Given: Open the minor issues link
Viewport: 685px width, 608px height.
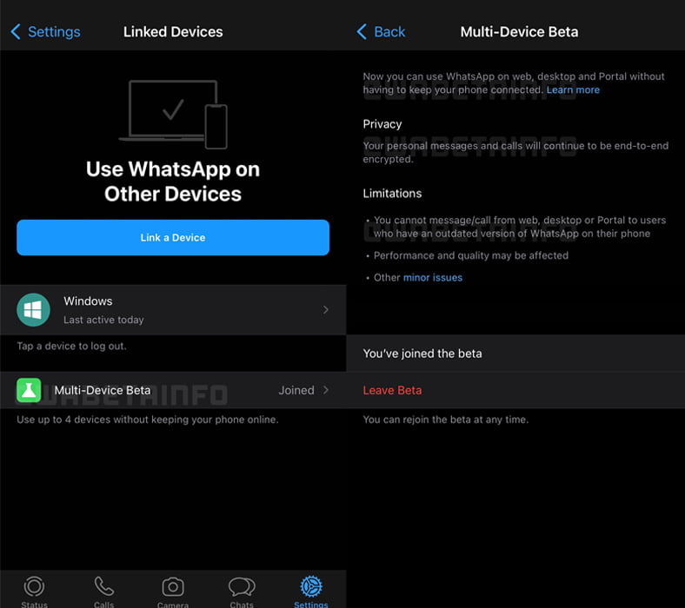Looking at the screenshot, I should [x=432, y=277].
